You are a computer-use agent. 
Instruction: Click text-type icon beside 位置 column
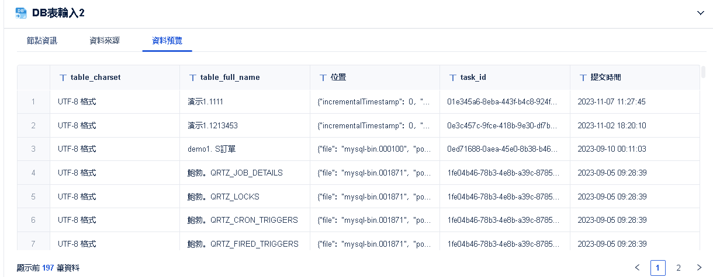pos(323,78)
